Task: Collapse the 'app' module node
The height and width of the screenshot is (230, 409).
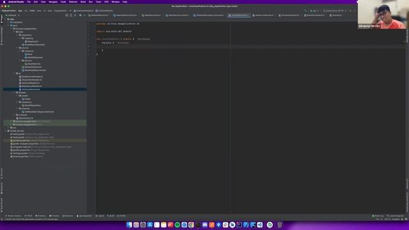Action: [6, 19]
